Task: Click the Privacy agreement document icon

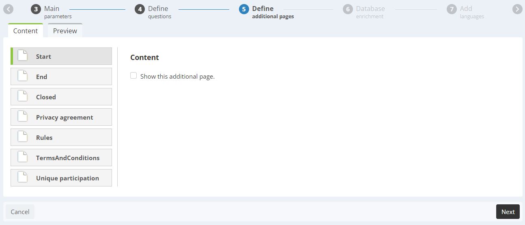Action: click(x=23, y=117)
